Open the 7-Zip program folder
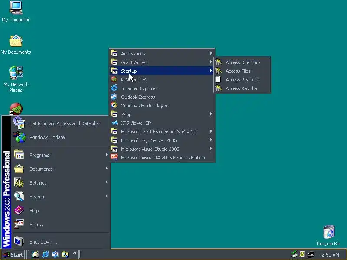 [162, 114]
